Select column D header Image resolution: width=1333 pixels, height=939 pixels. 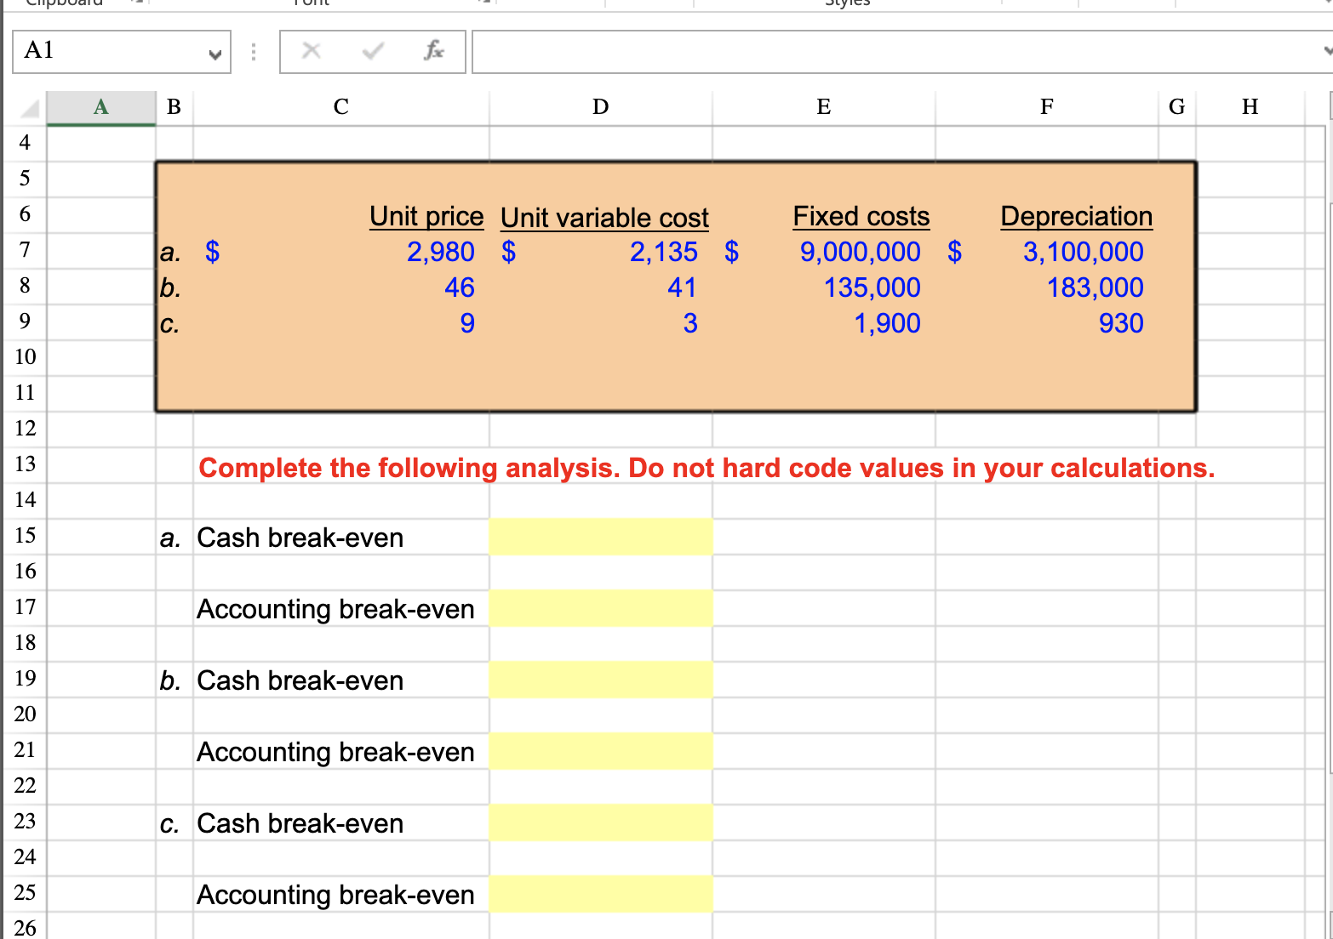coord(601,108)
